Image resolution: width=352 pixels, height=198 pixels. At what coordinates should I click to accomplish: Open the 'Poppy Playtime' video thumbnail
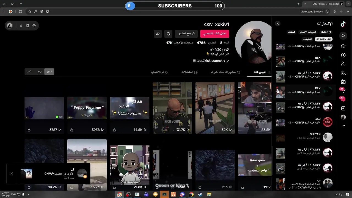(87, 108)
